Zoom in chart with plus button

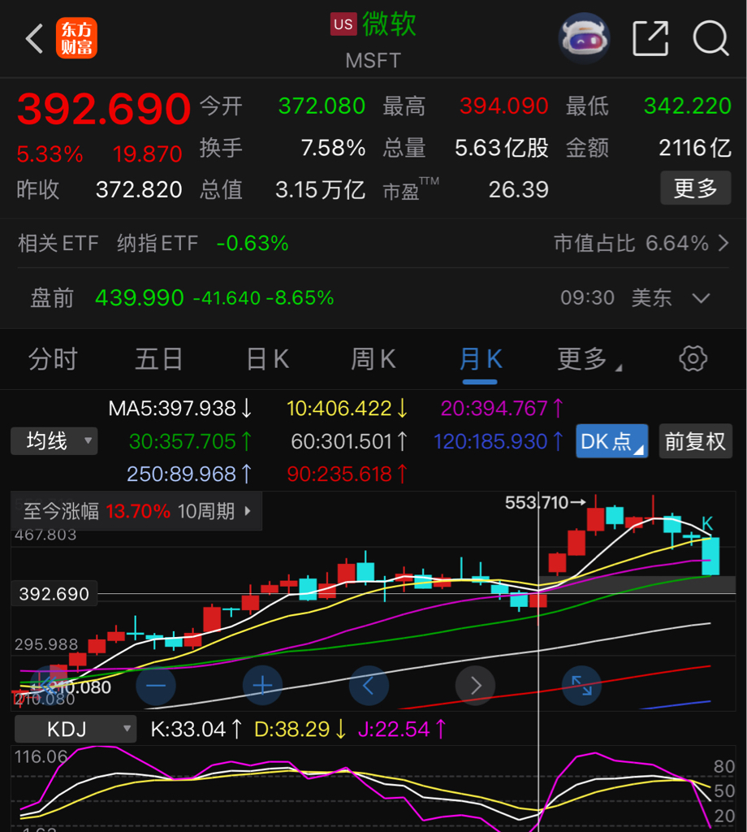pos(262,686)
